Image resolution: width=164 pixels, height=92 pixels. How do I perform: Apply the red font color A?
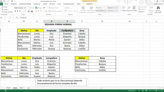32,11
